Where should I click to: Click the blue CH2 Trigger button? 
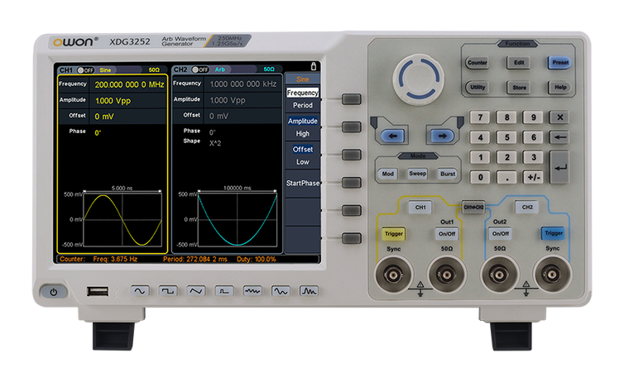click(x=554, y=233)
